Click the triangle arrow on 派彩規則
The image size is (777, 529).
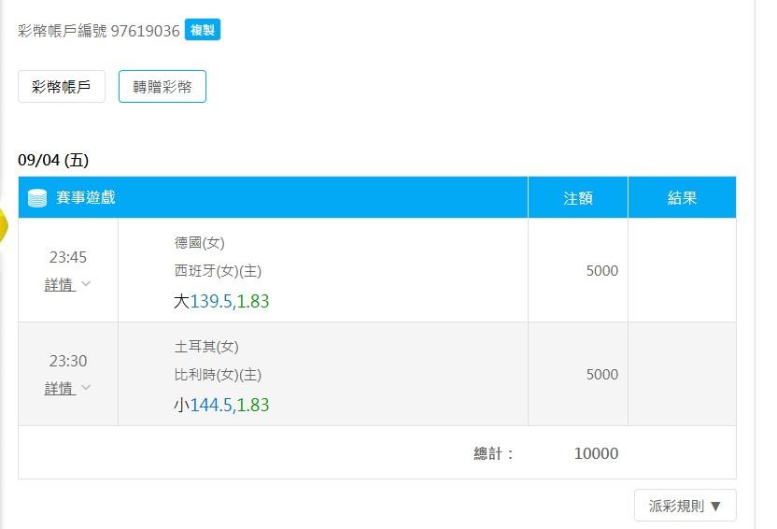click(715, 507)
